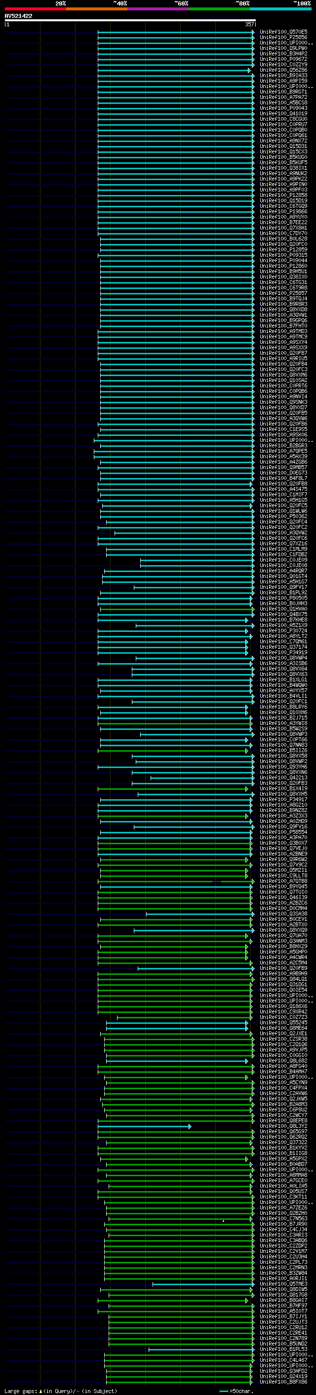This screenshot has height=1395, width=316.
Task: Click the UniRef100_B9IA33 label
Action: point(283,75)
